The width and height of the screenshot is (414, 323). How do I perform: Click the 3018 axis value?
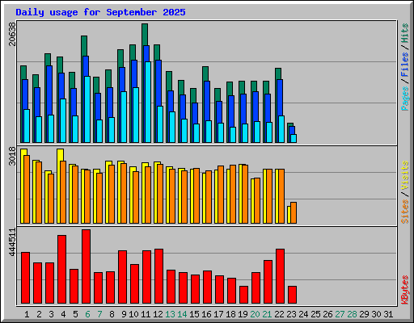click(12, 157)
